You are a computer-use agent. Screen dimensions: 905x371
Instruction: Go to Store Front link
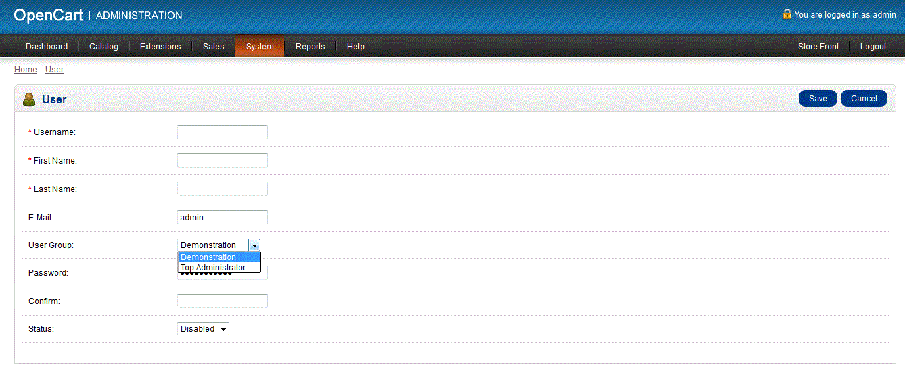[x=818, y=47]
